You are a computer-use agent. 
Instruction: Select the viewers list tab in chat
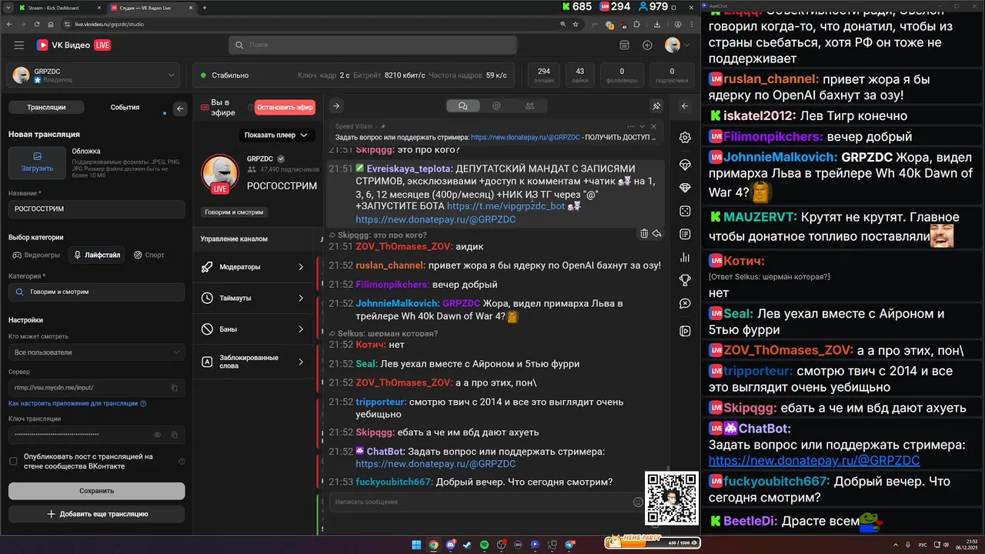pos(529,106)
